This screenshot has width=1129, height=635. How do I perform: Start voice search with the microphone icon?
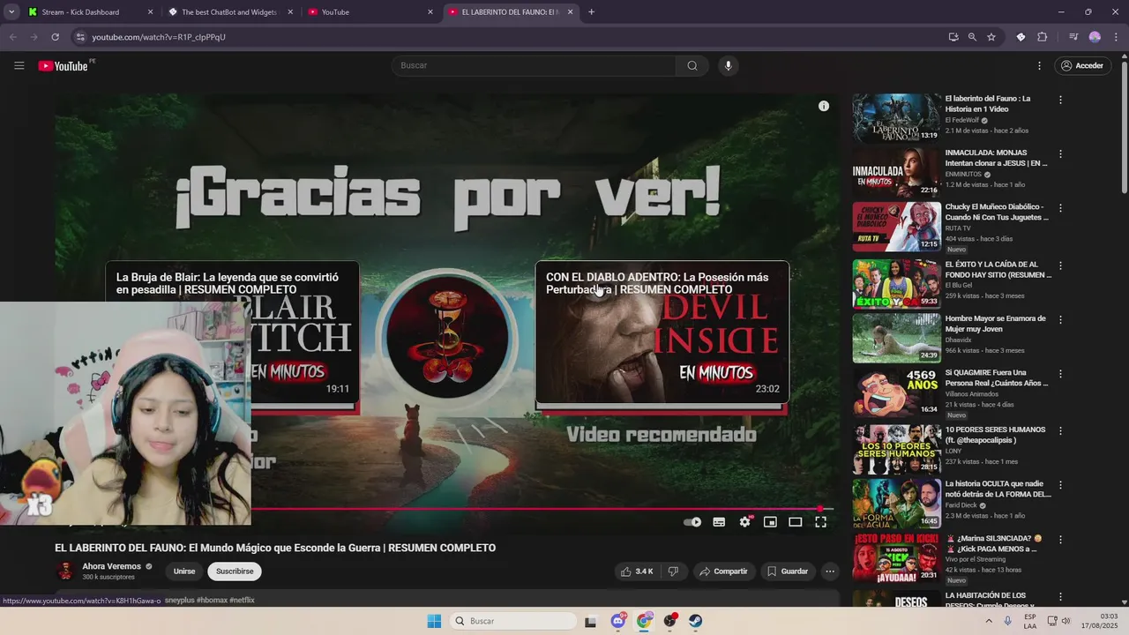728,65
